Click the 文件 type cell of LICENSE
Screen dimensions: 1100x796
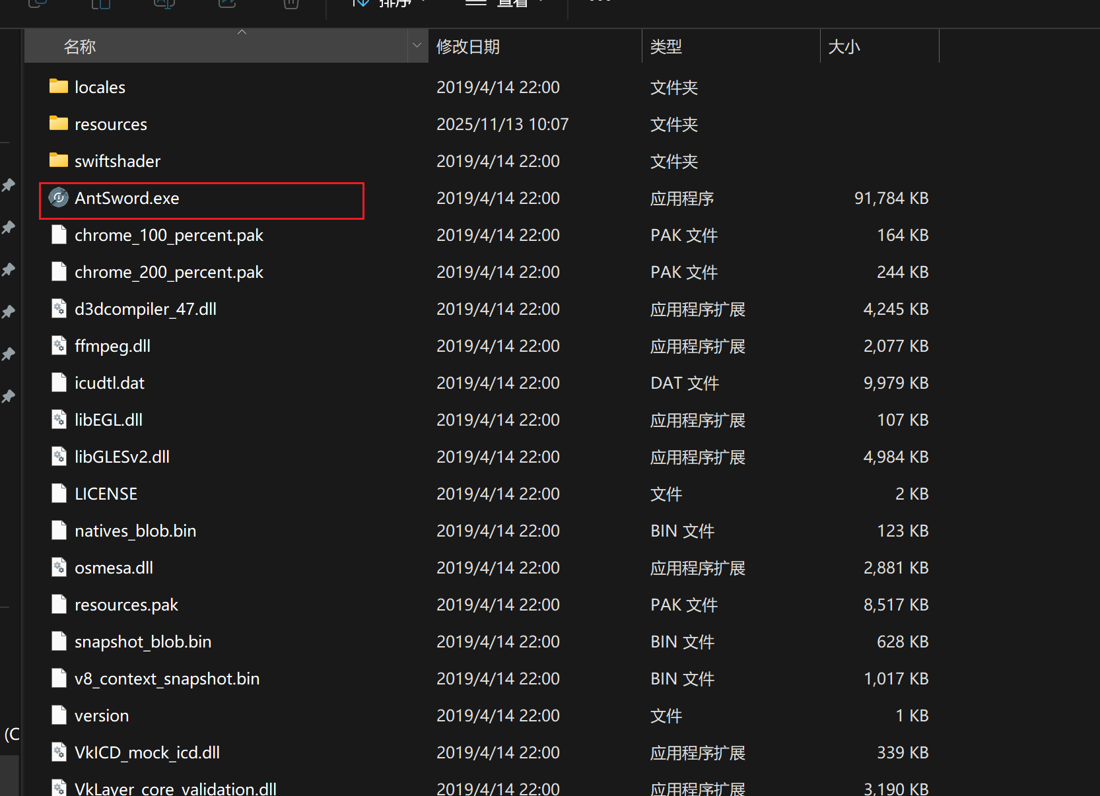point(666,494)
